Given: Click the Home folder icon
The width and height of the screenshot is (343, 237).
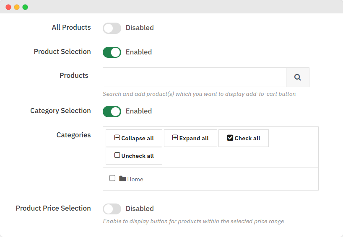Looking at the screenshot, I should point(122,179).
